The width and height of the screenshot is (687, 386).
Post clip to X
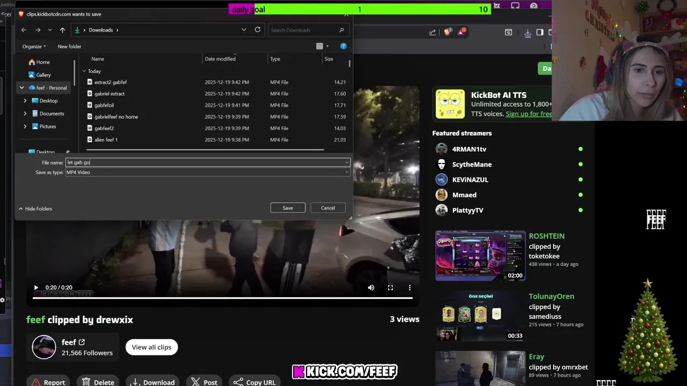(x=204, y=381)
